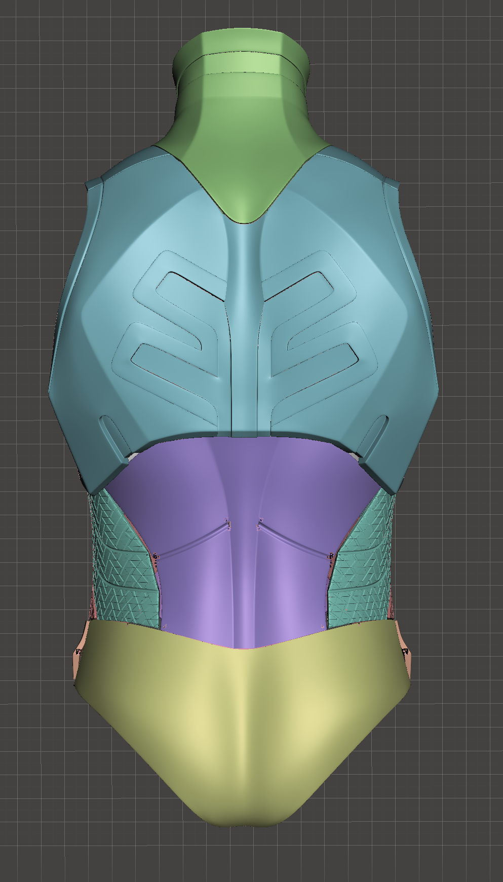This screenshot has height=882, width=503.
Task: Click the salmon piece at left hip
Action: 79,659
